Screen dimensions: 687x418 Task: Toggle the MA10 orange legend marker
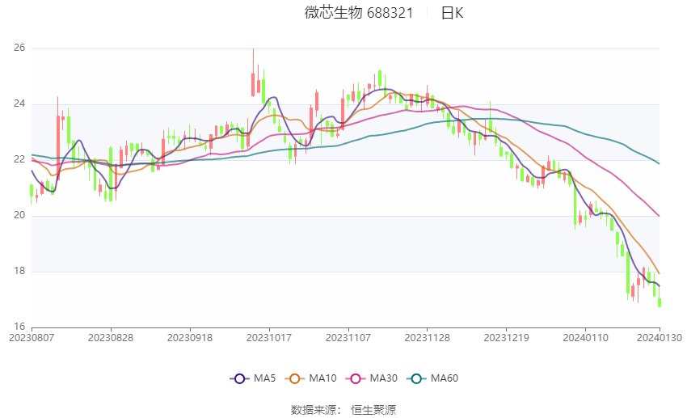click(294, 378)
